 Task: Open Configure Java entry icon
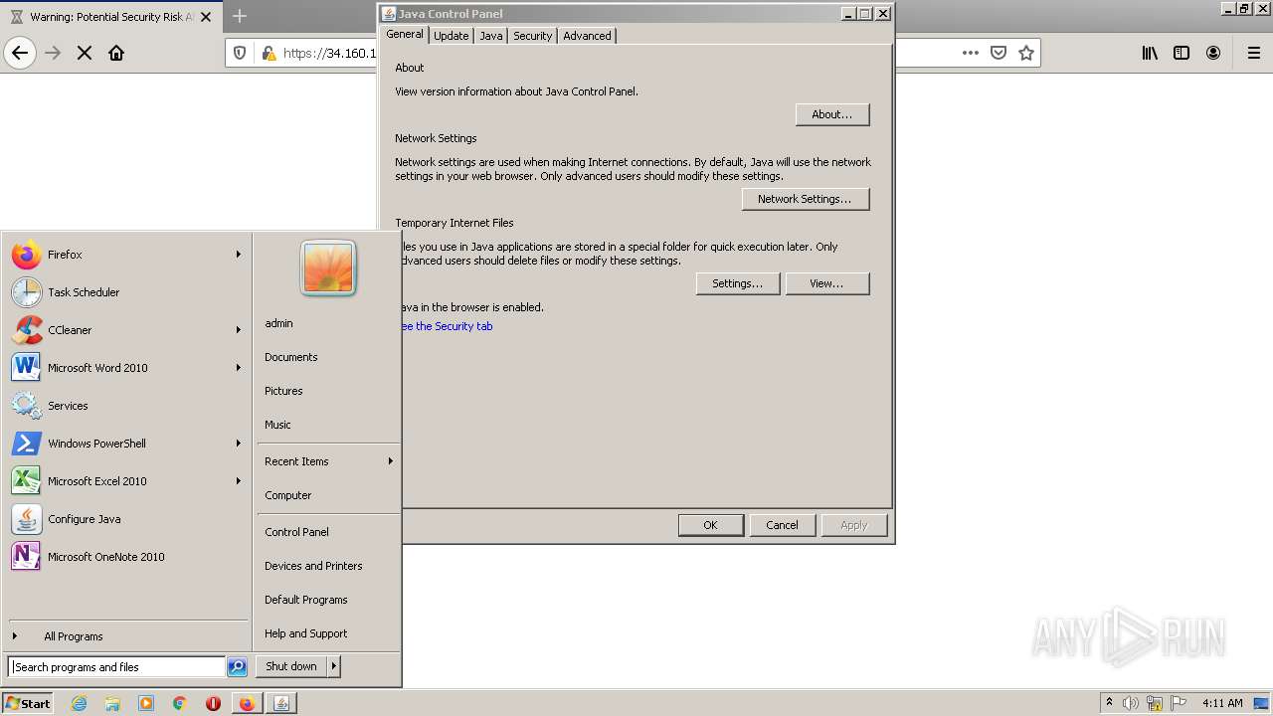[x=27, y=519]
